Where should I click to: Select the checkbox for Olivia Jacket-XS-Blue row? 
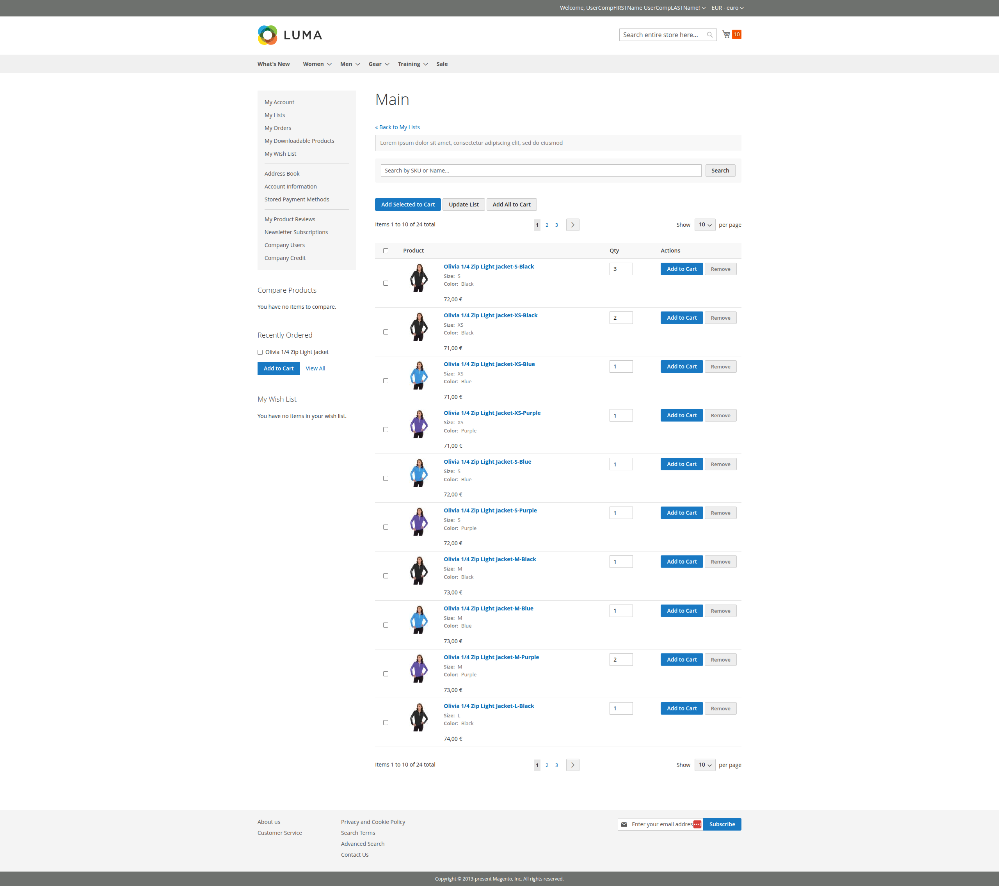[x=386, y=381]
